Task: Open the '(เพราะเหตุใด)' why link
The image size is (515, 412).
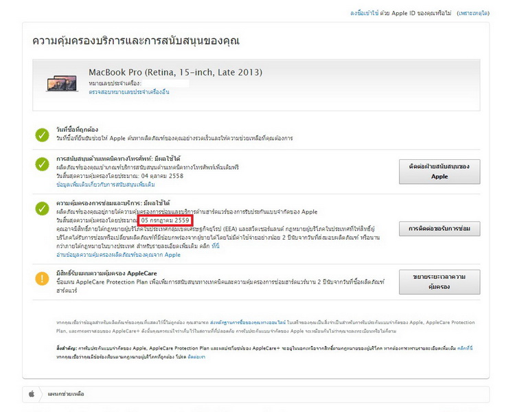Action: (x=473, y=13)
